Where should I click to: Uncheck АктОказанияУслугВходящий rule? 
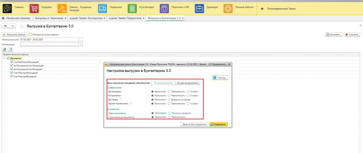point(12,69)
